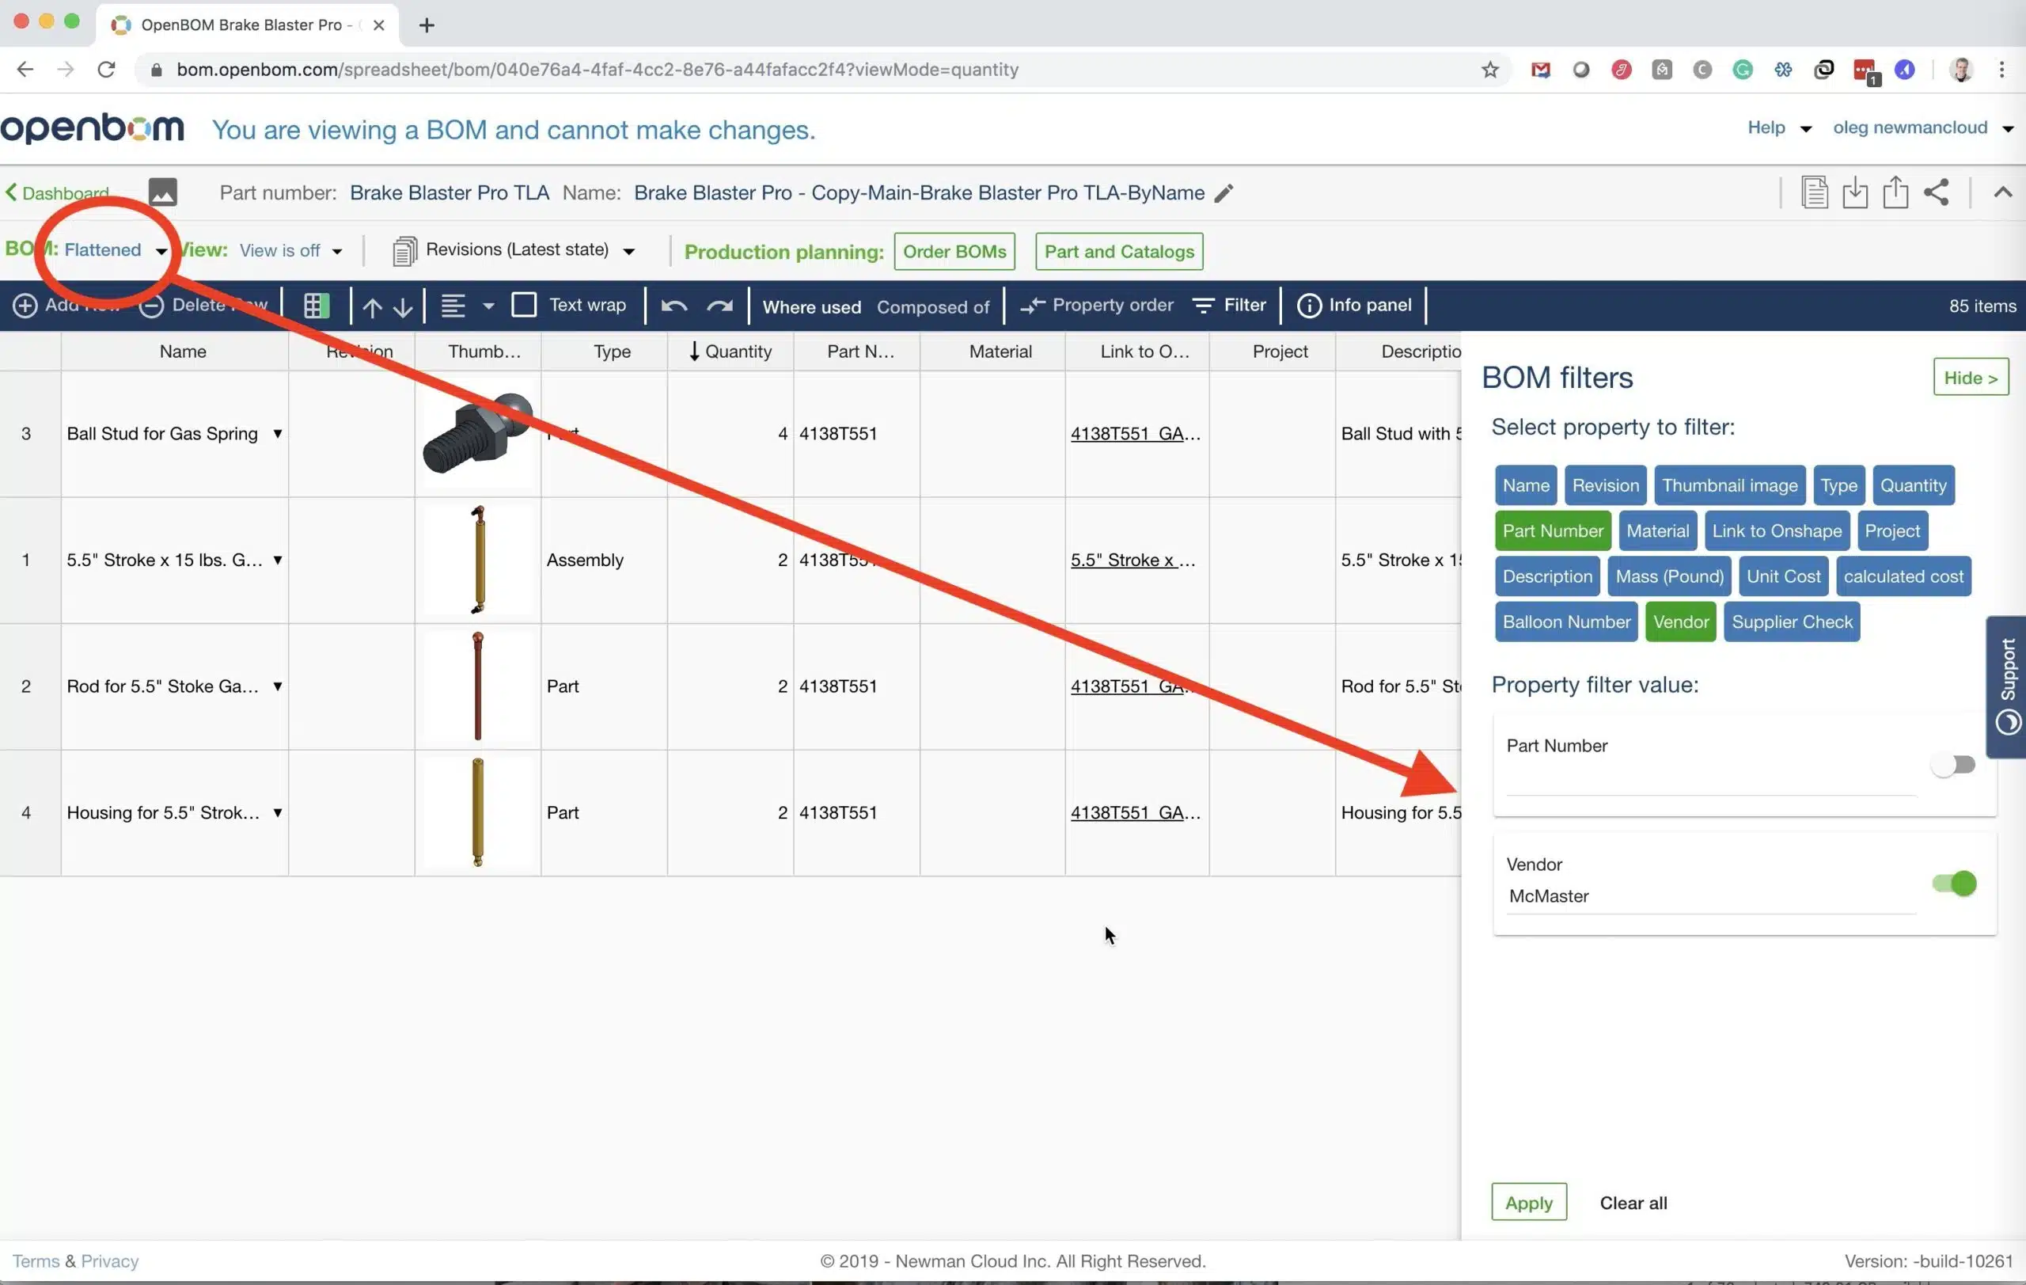Hide the BOM filters panel
The image size is (2026, 1285).
pos(1971,378)
